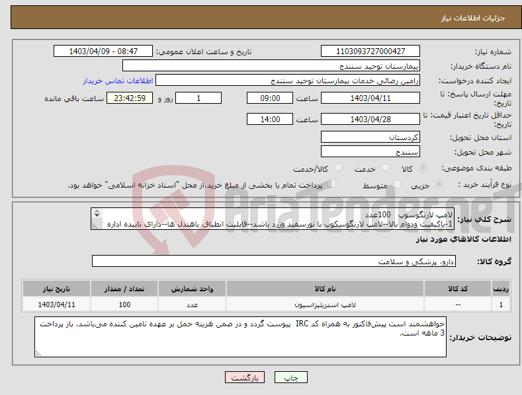Click the تعداد / مقدار column header
522x395 pixels.
tap(124, 289)
